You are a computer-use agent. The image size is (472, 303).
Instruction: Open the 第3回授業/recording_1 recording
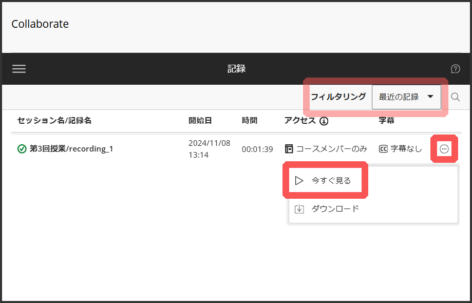71,149
